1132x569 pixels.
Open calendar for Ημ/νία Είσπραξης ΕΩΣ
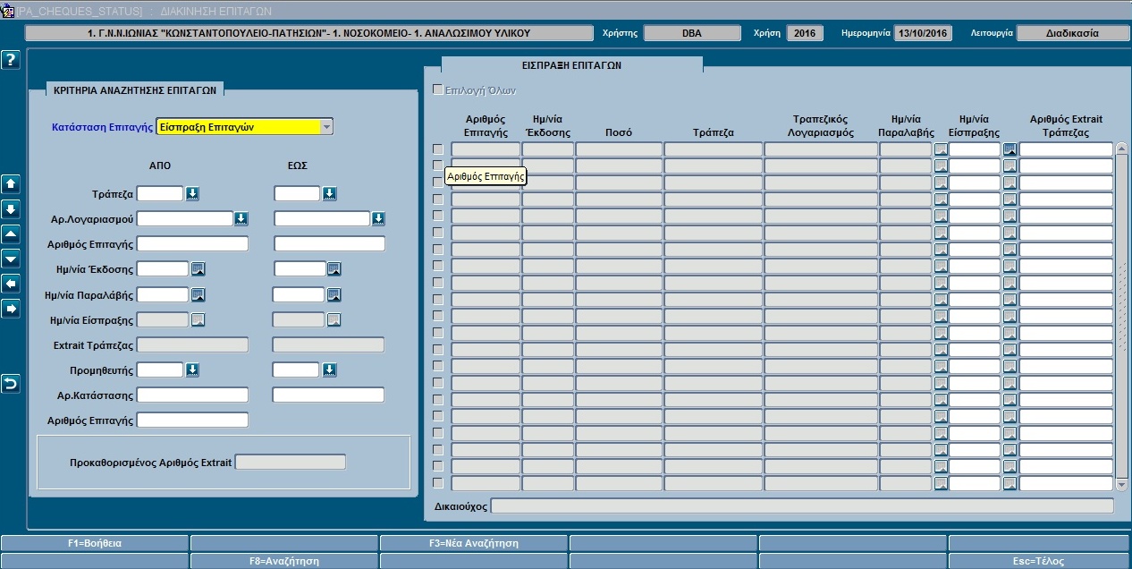[334, 319]
